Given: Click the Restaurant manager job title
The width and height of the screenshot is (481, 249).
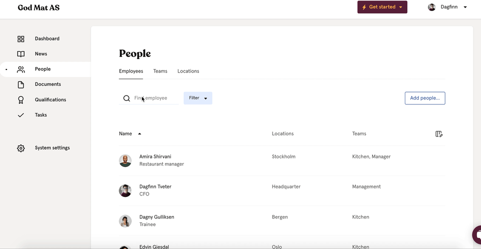Looking at the screenshot, I should click(162, 164).
